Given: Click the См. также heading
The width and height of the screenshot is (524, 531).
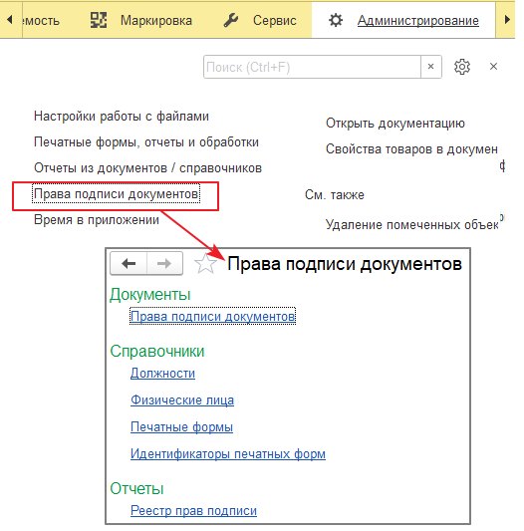Looking at the screenshot, I should coord(335,194).
